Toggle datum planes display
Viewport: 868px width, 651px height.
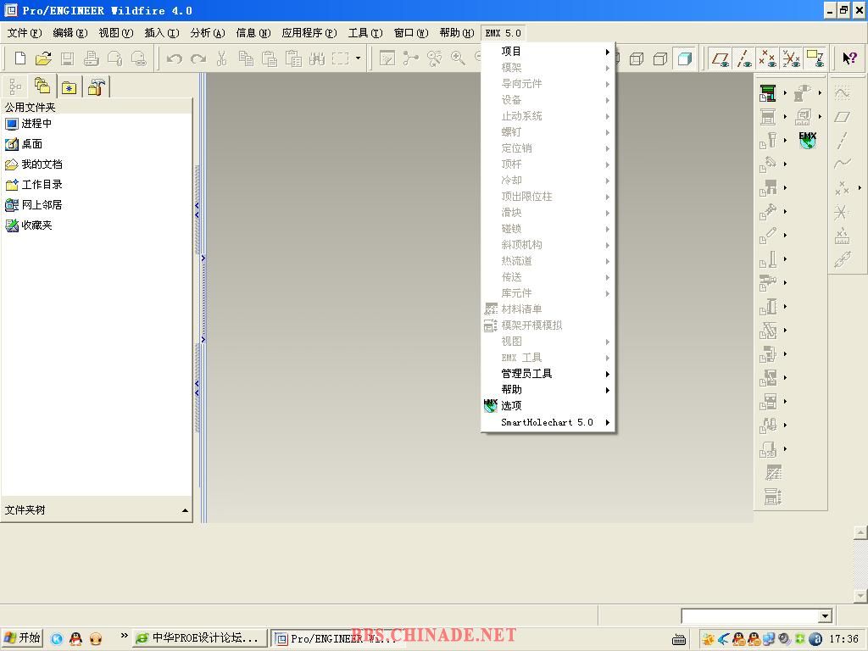pos(721,58)
